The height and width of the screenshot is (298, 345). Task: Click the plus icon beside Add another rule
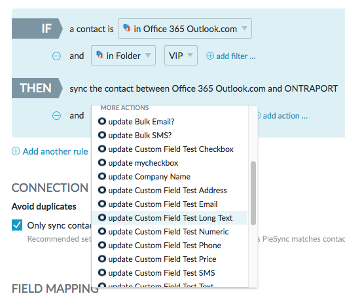click(x=16, y=151)
